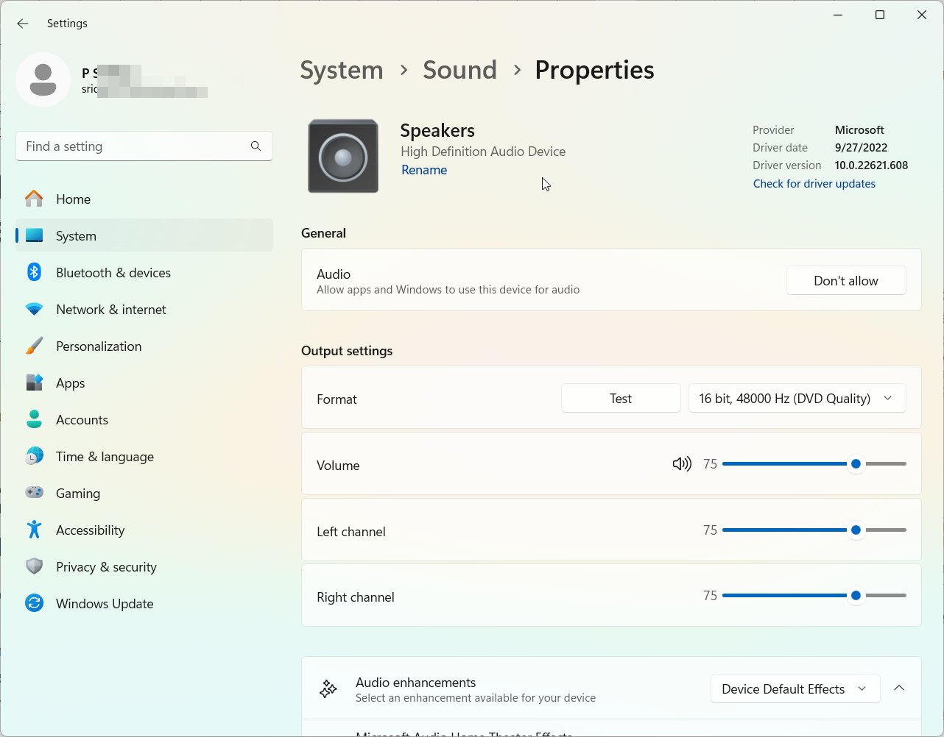Click the user profile avatar picture
The width and height of the screenshot is (944, 737).
[43, 80]
